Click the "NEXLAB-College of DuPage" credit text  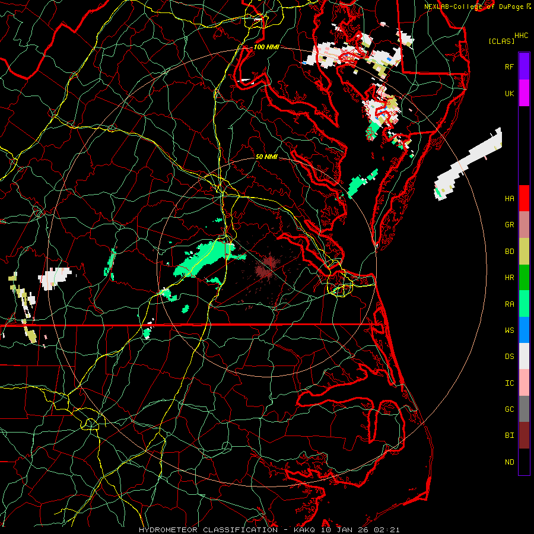(473, 7)
